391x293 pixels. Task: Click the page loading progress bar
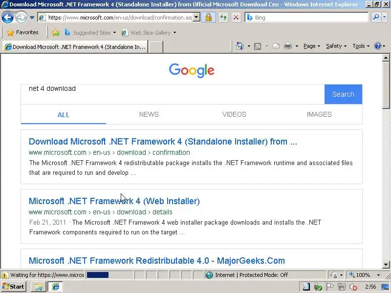pyautogui.click(x=109, y=275)
